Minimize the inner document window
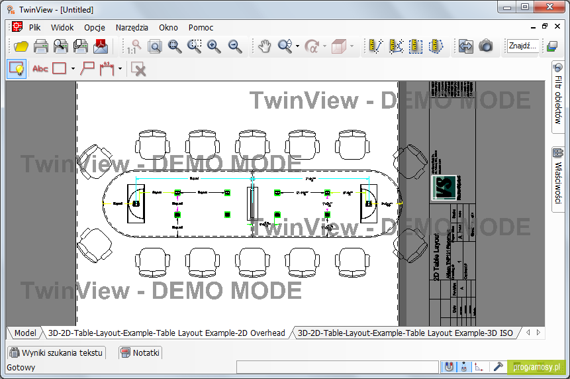 pyautogui.click(x=533, y=27)
